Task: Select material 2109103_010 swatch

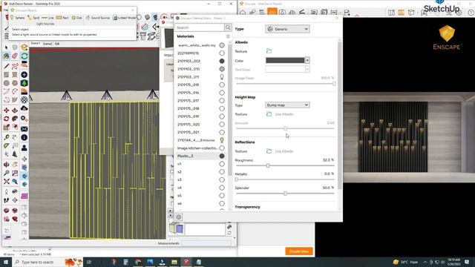Action: [x=222, y=69]
